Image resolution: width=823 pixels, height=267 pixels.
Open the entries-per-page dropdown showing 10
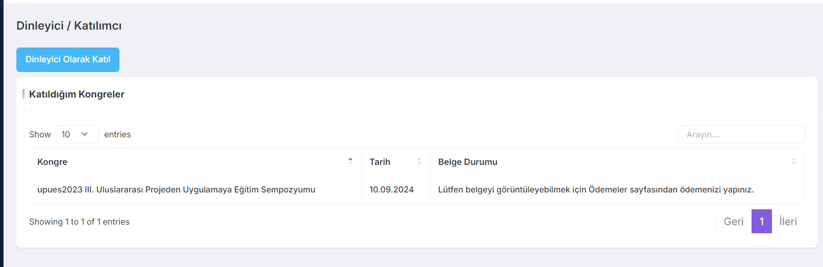click(x=77, y=134)
